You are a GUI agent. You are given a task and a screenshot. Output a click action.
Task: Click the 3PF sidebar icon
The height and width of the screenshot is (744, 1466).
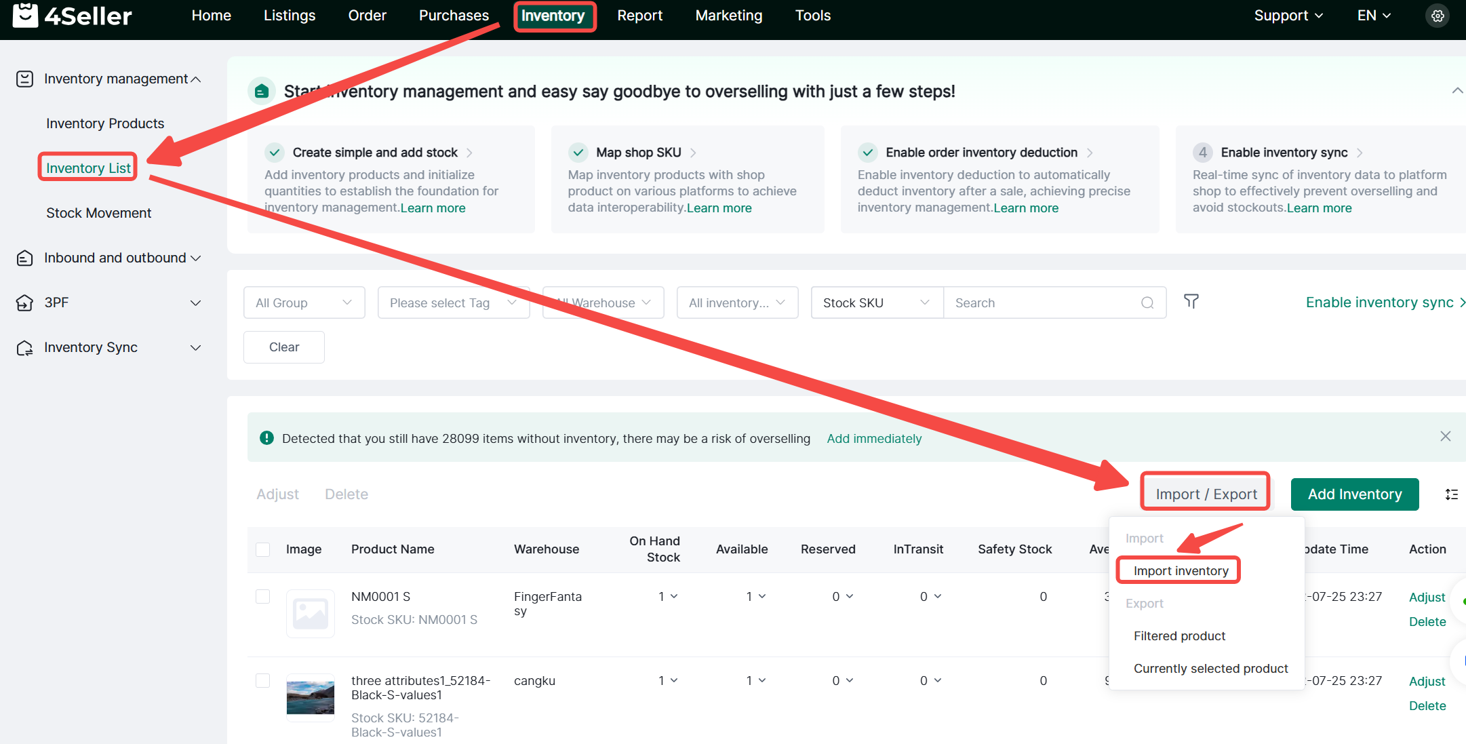(x=24, y=302)
